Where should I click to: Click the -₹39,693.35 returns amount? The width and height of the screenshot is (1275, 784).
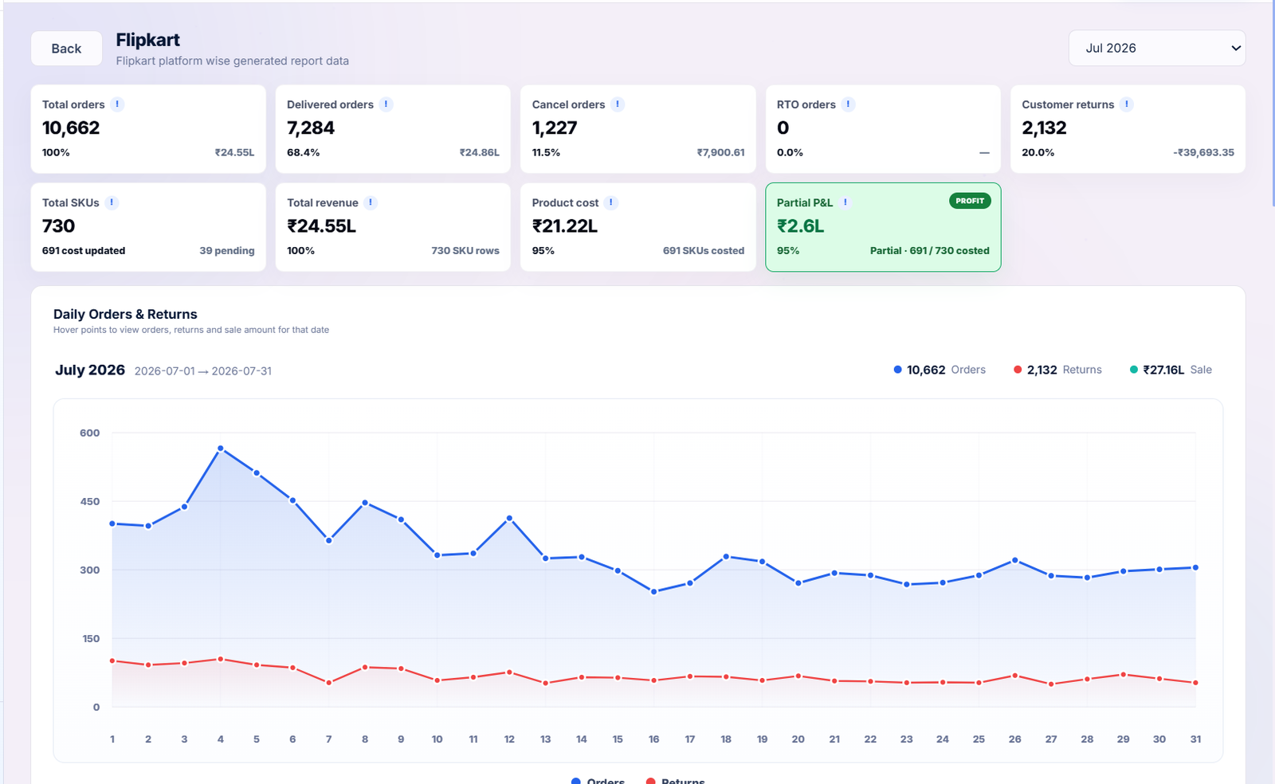(1203, 153)
